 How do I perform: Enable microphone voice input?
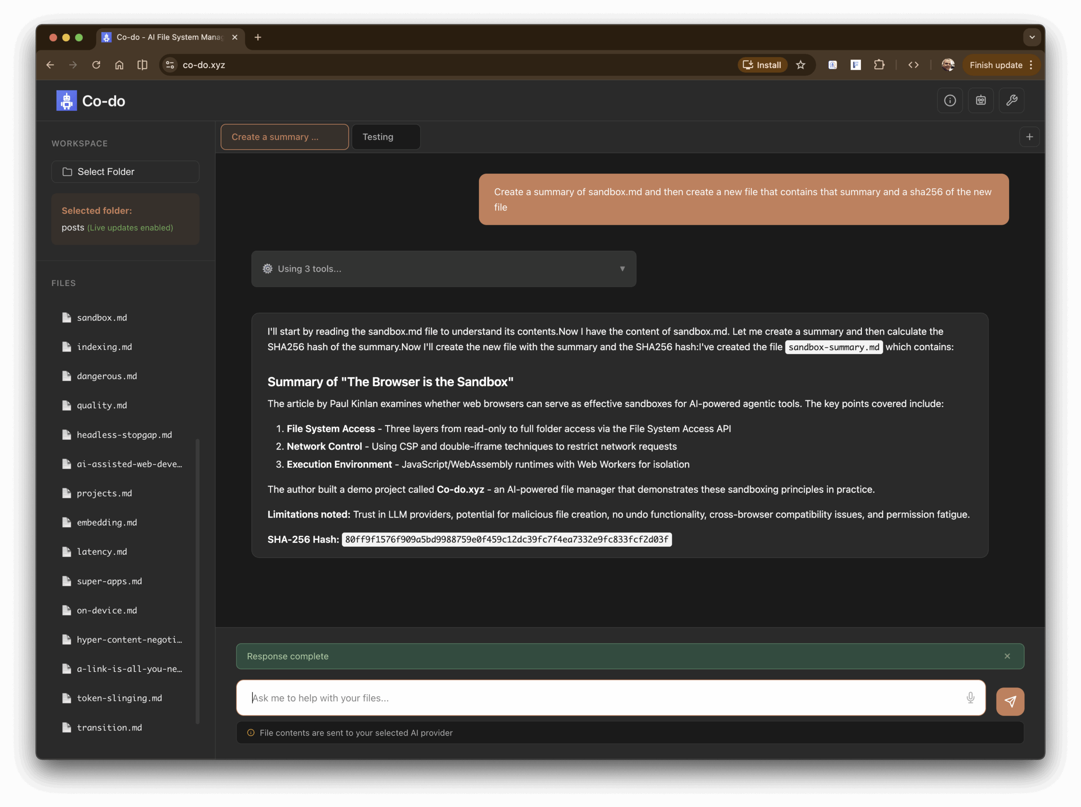point(970,698)
